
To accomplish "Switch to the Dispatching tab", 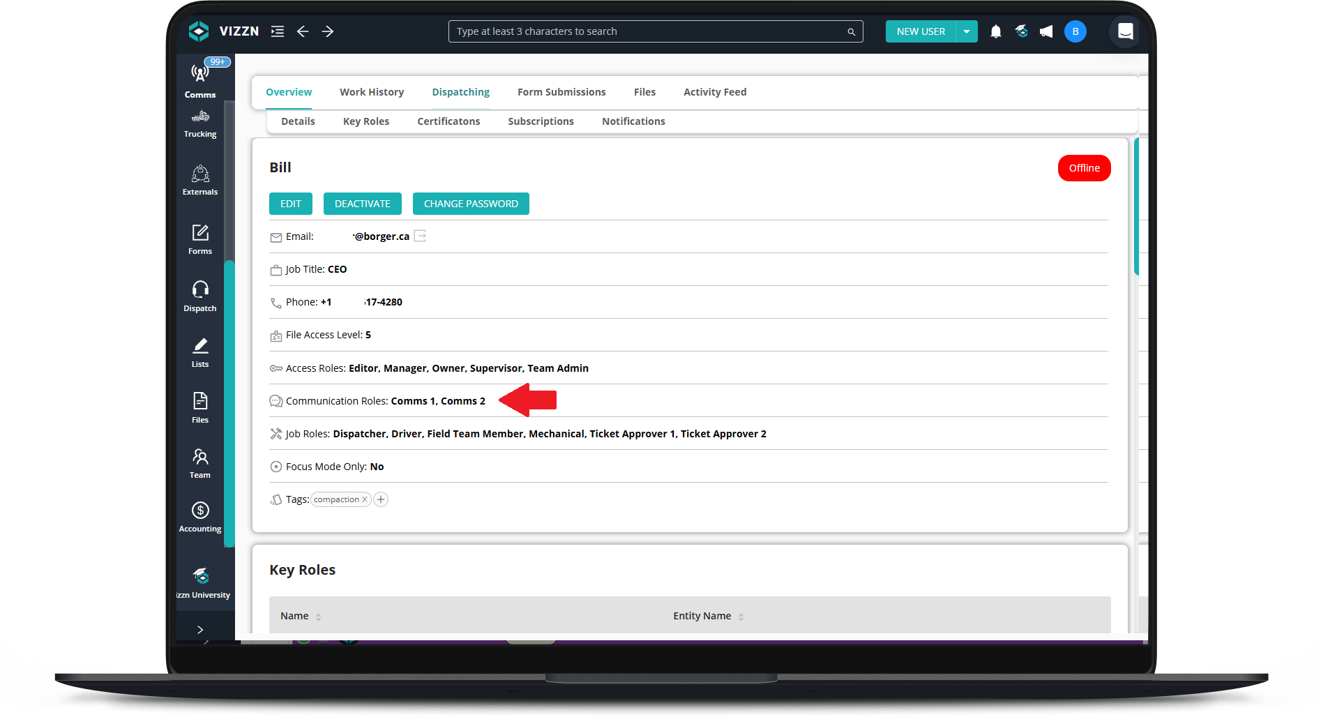I will (x=460, y=91).
